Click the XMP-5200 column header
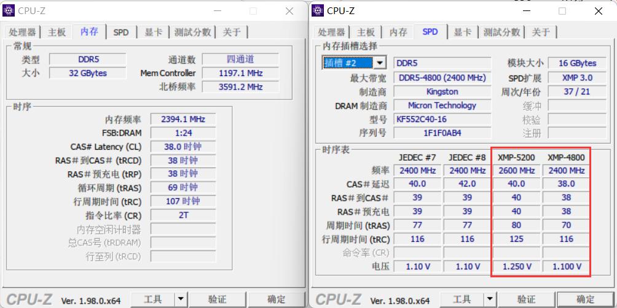This screenshot has height=308, width=617. click(x=516, y=158)
